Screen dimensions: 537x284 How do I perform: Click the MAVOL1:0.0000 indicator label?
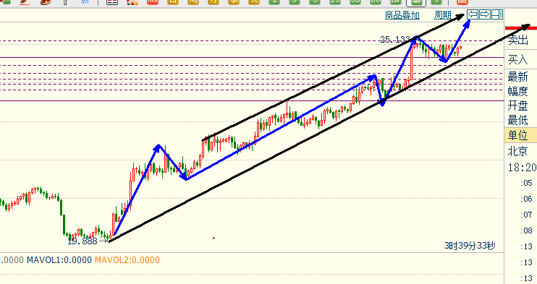(59, 260)
